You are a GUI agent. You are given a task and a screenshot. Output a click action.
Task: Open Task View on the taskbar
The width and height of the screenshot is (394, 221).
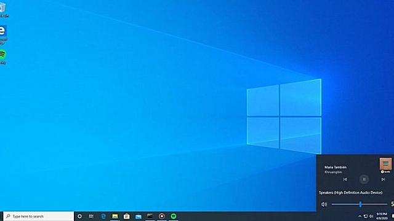tap(91, 216)
